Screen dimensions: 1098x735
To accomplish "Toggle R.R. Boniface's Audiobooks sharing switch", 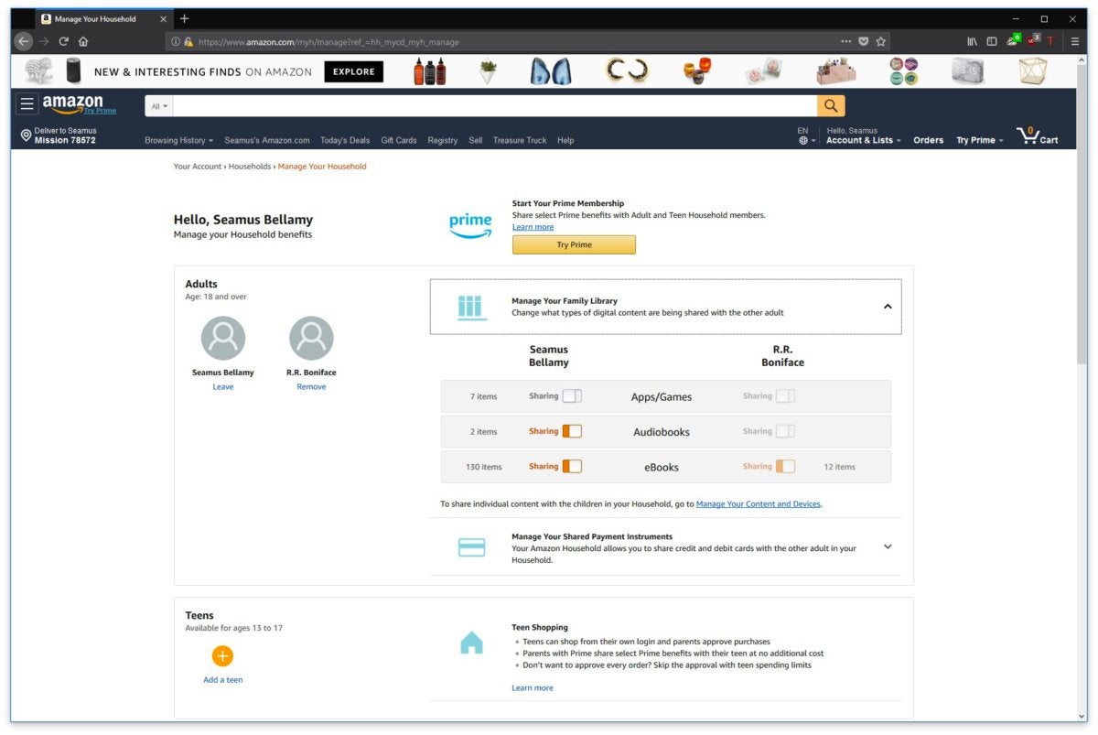I will coord(785,431).
